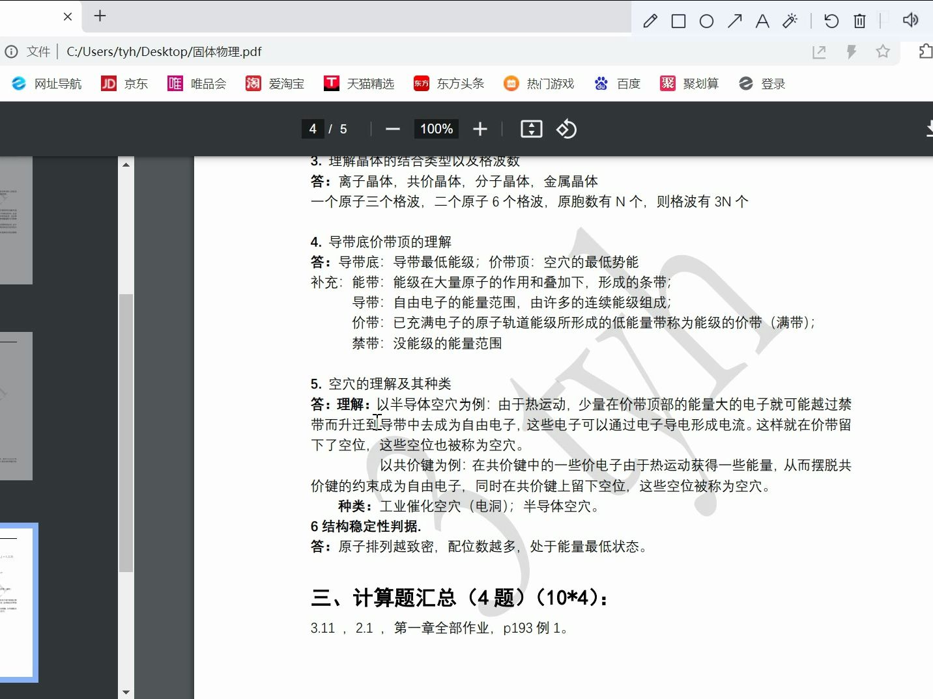Click the thumbnail sidebar scroll up arrow
Image resolution: width=933 pixels, height=699 pixels.
tap(126, 165)
